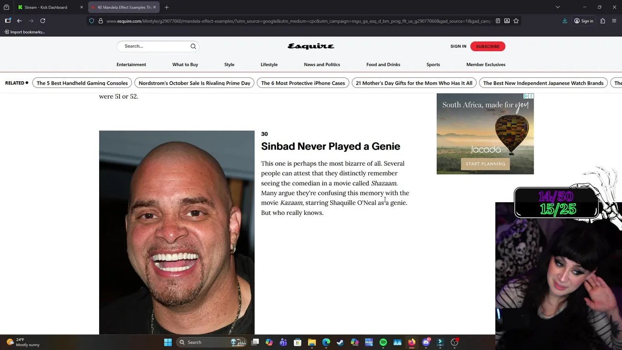The height and width of the screenshot is (350, 622).
Task: Open the Firefox downloads arrow icon
Action: pos(565,21)
